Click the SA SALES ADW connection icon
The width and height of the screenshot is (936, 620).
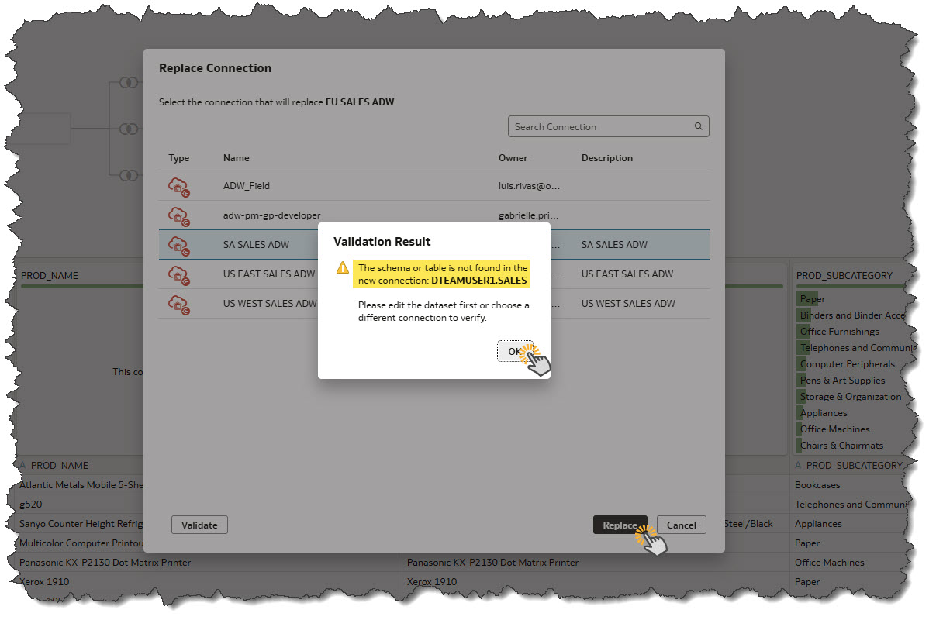point(179,245)
